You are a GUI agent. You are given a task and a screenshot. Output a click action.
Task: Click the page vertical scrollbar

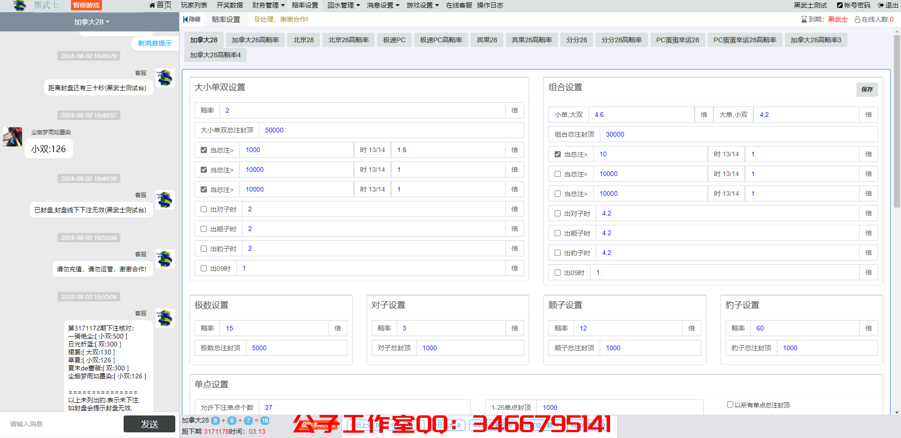click(x=897, y=122)
